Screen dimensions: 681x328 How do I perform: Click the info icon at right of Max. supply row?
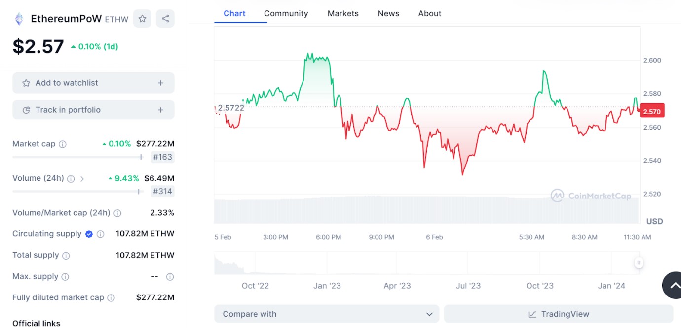[x=170, y=277]
